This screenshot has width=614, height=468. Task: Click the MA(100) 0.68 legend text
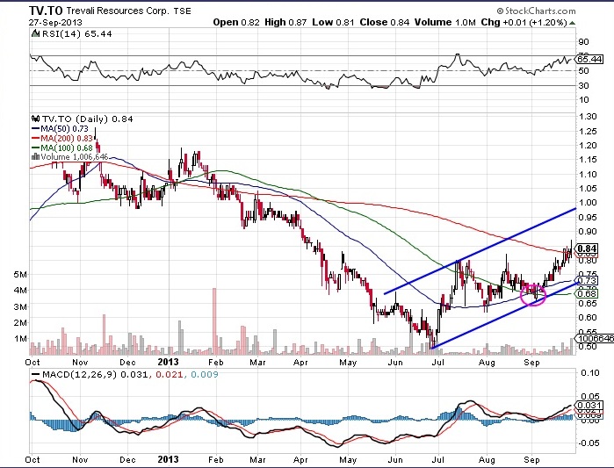click(x=67, y=148)
